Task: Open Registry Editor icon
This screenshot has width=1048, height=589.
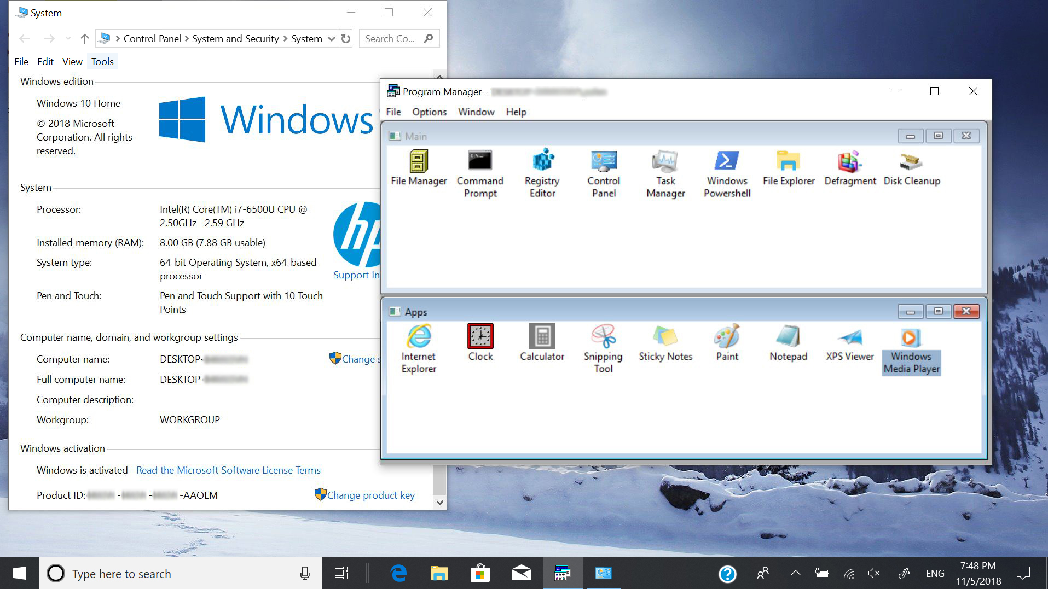Action: tap(542, 174)
